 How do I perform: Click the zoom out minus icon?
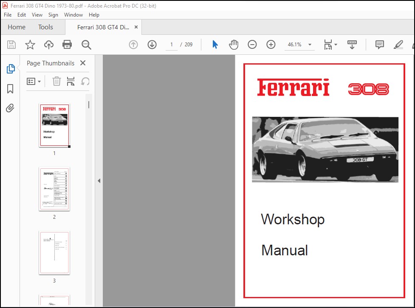tap(252, 45)
